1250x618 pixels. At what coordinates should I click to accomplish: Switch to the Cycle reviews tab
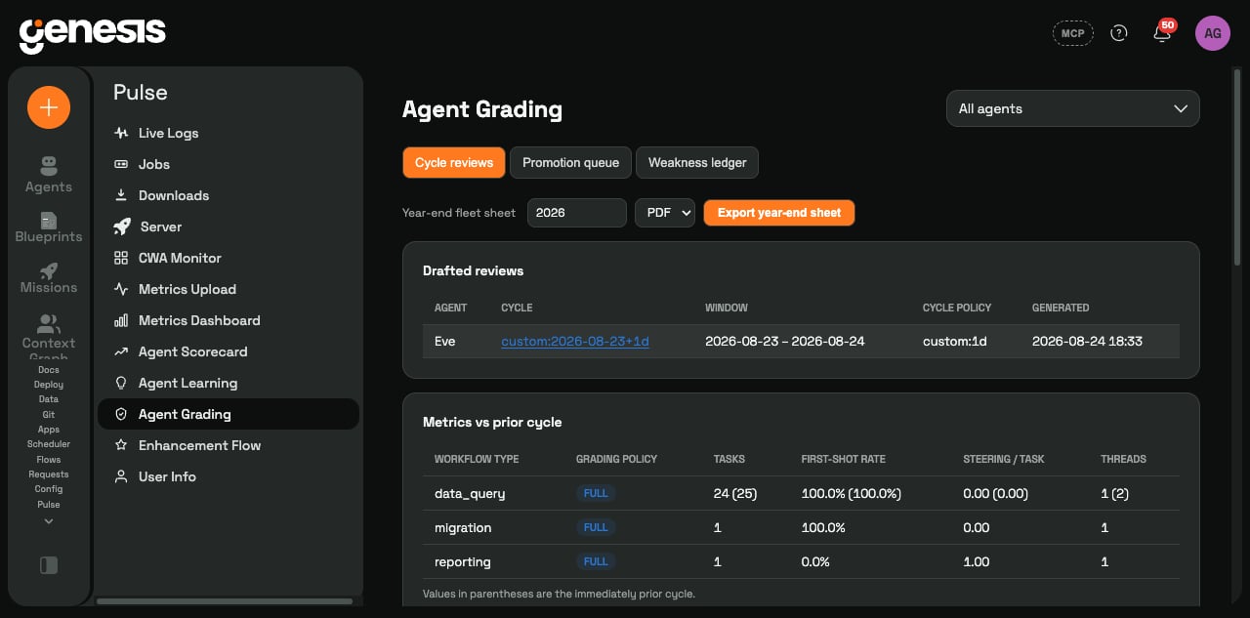(x=454, y=162)
